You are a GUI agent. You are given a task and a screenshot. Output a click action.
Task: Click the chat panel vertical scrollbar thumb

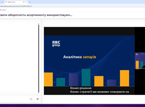click(x=39, y=58)
